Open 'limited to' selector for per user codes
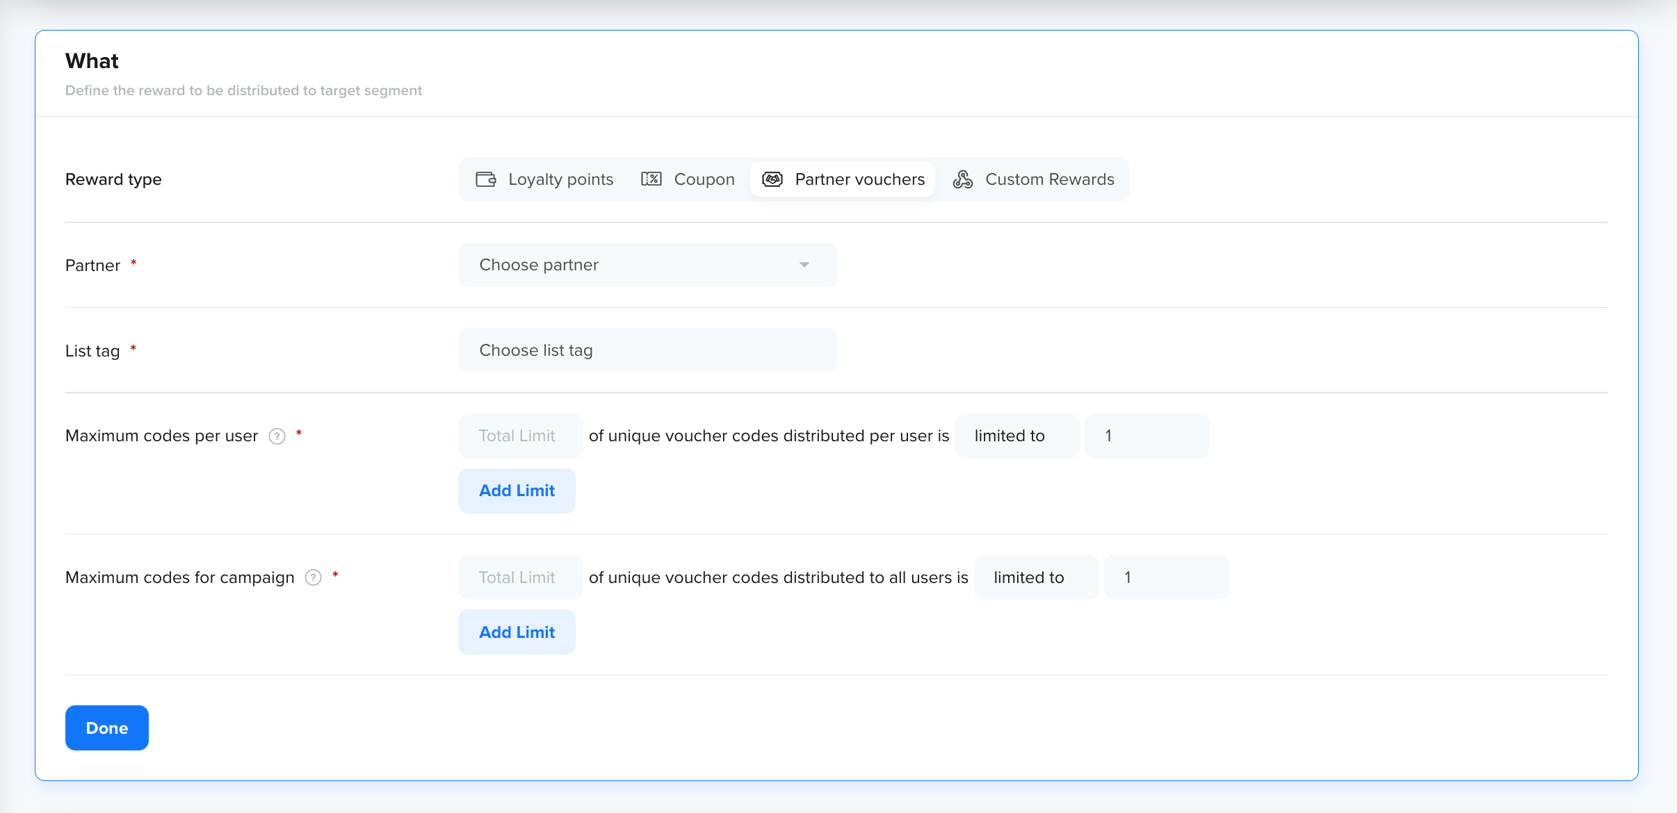Image resolution: width=1677 pixels, height=813 pixels. (1016, 436)
